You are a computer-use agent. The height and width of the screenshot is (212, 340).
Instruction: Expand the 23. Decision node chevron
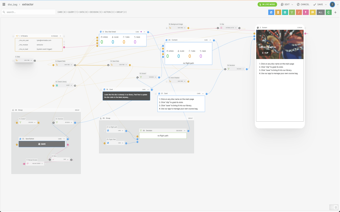coord(72,122)
